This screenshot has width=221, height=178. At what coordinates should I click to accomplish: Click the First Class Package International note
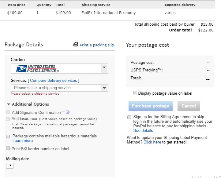click(x=53, y=126)
